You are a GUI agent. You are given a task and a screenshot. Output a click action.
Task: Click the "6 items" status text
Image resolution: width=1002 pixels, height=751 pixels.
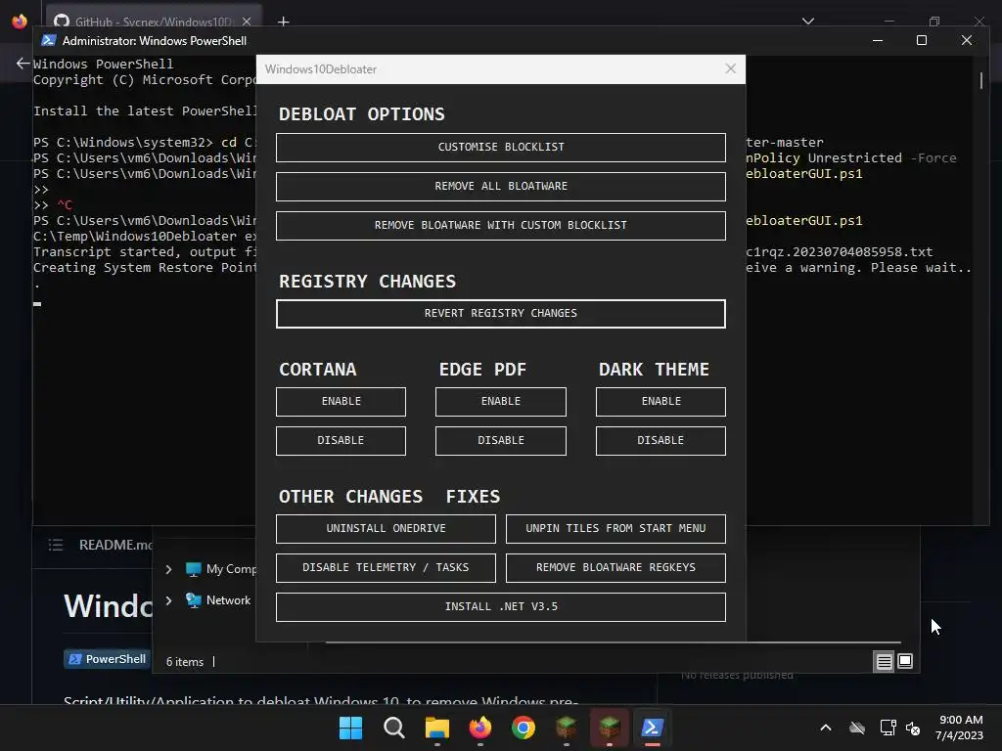click(185, 662)
